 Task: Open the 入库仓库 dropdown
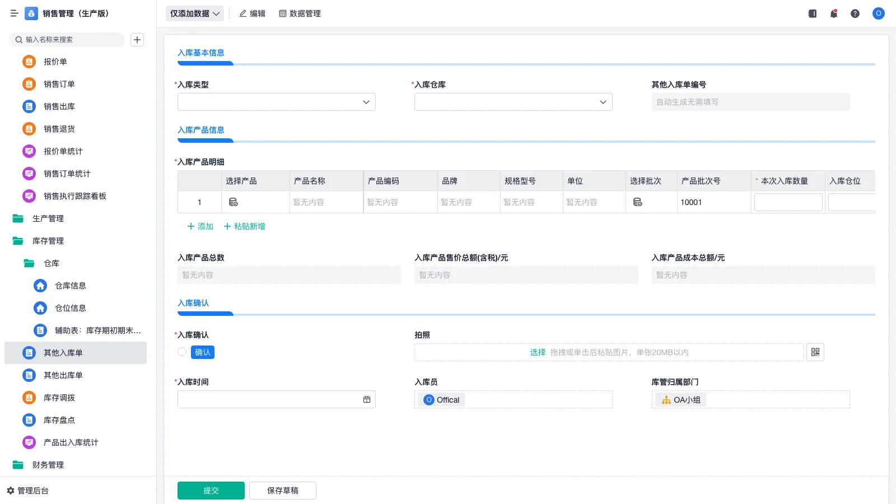(513, 102)
